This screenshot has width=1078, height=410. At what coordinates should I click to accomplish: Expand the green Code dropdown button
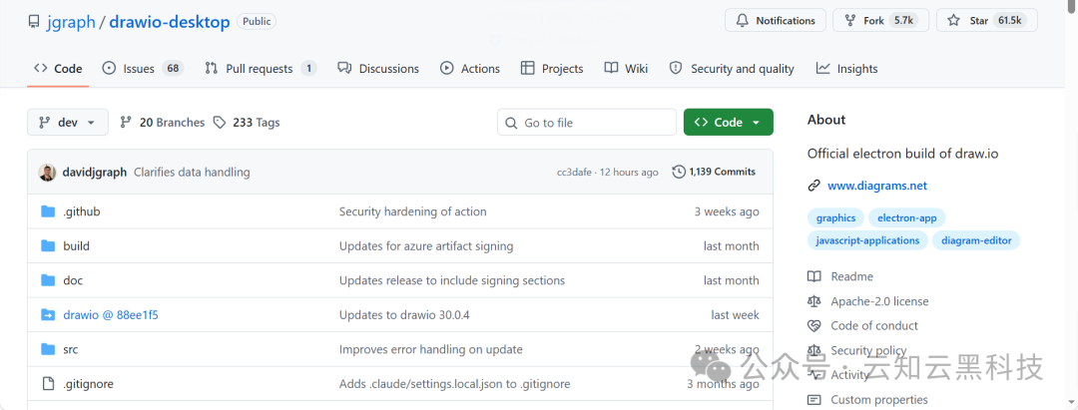(x=728, y=123)
